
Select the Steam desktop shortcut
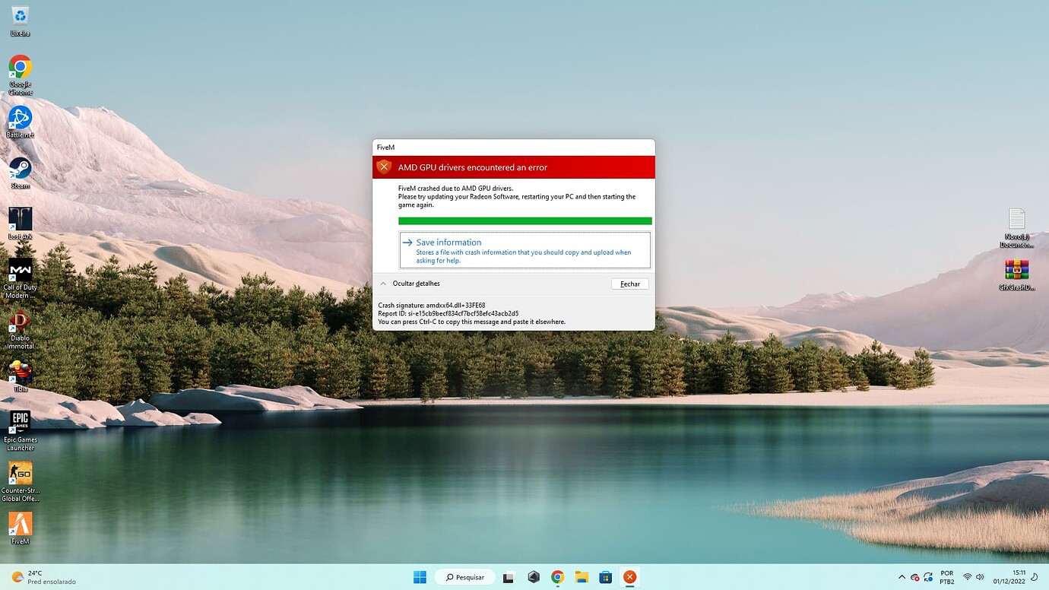[21, 173]
